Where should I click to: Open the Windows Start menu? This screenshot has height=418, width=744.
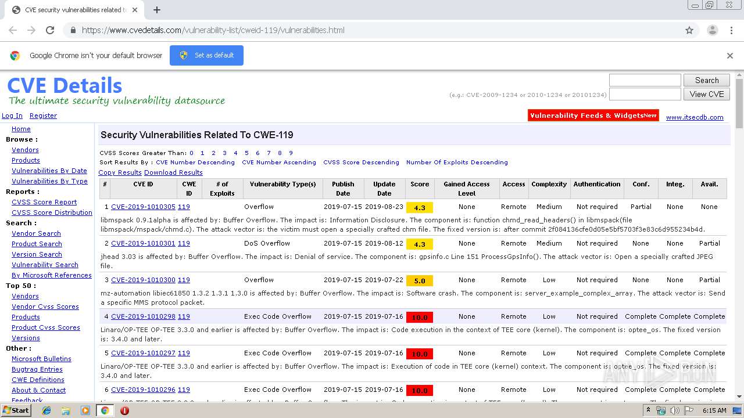(x=16, y=410)
